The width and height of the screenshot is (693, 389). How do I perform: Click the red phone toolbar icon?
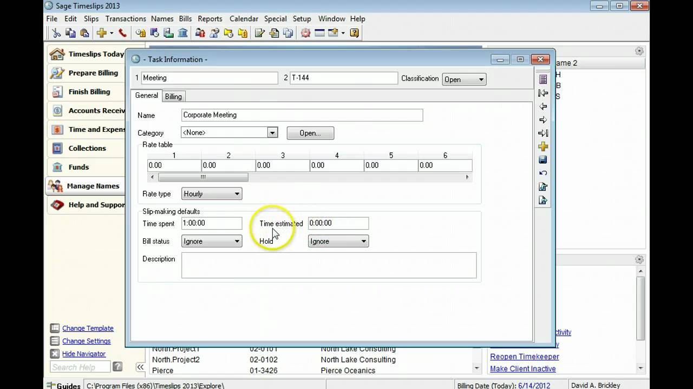coord(122,33)
